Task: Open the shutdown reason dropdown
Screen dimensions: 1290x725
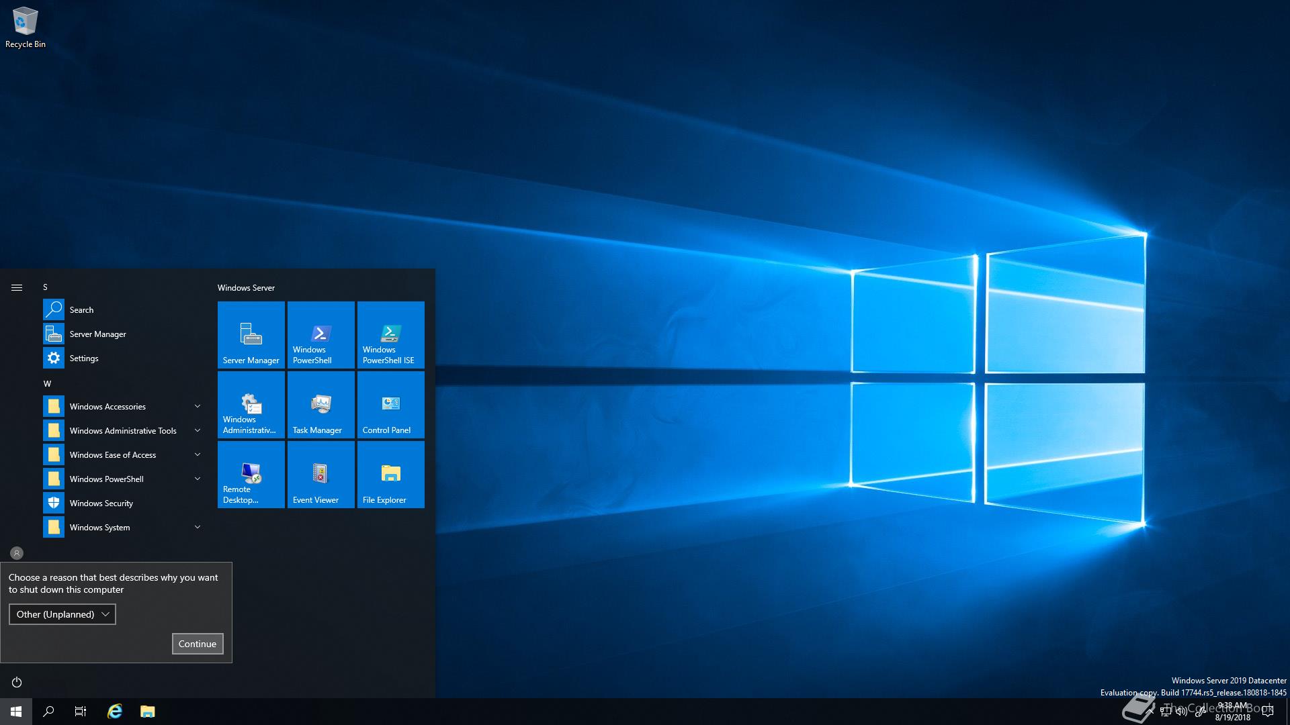Action: click(62, 614)
